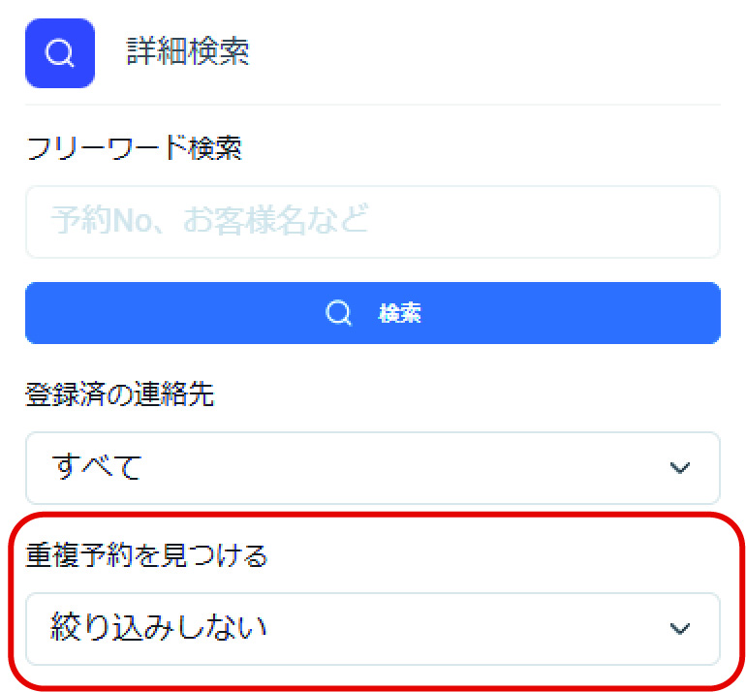Screen dimensions: 746x692
Task: Click the 絞り込みしない value text
Action: pyautogui.click(x=159, y=629)
